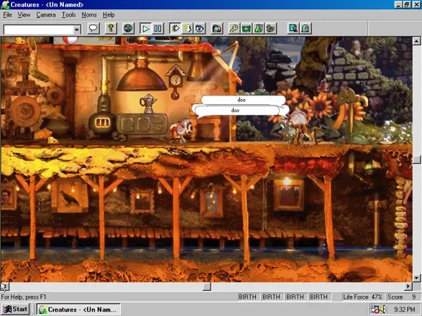Toggle the question mark with arrow icon
This screenshot has width=422, height=316.
pyautogui.click(x=188, y=28)
